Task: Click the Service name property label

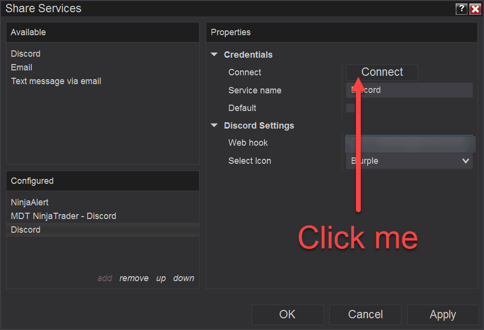Action: [255, 90]
